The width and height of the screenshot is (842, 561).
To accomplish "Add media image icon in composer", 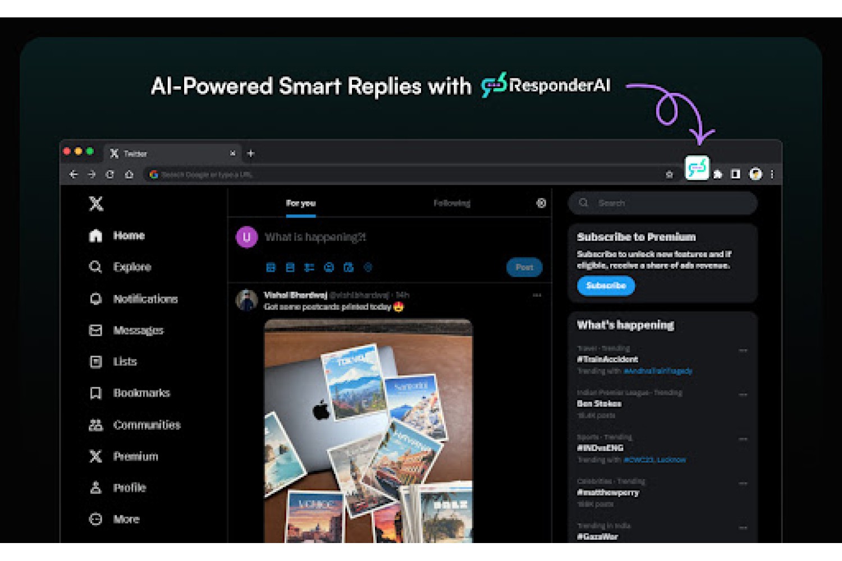I will click(271, 268).
